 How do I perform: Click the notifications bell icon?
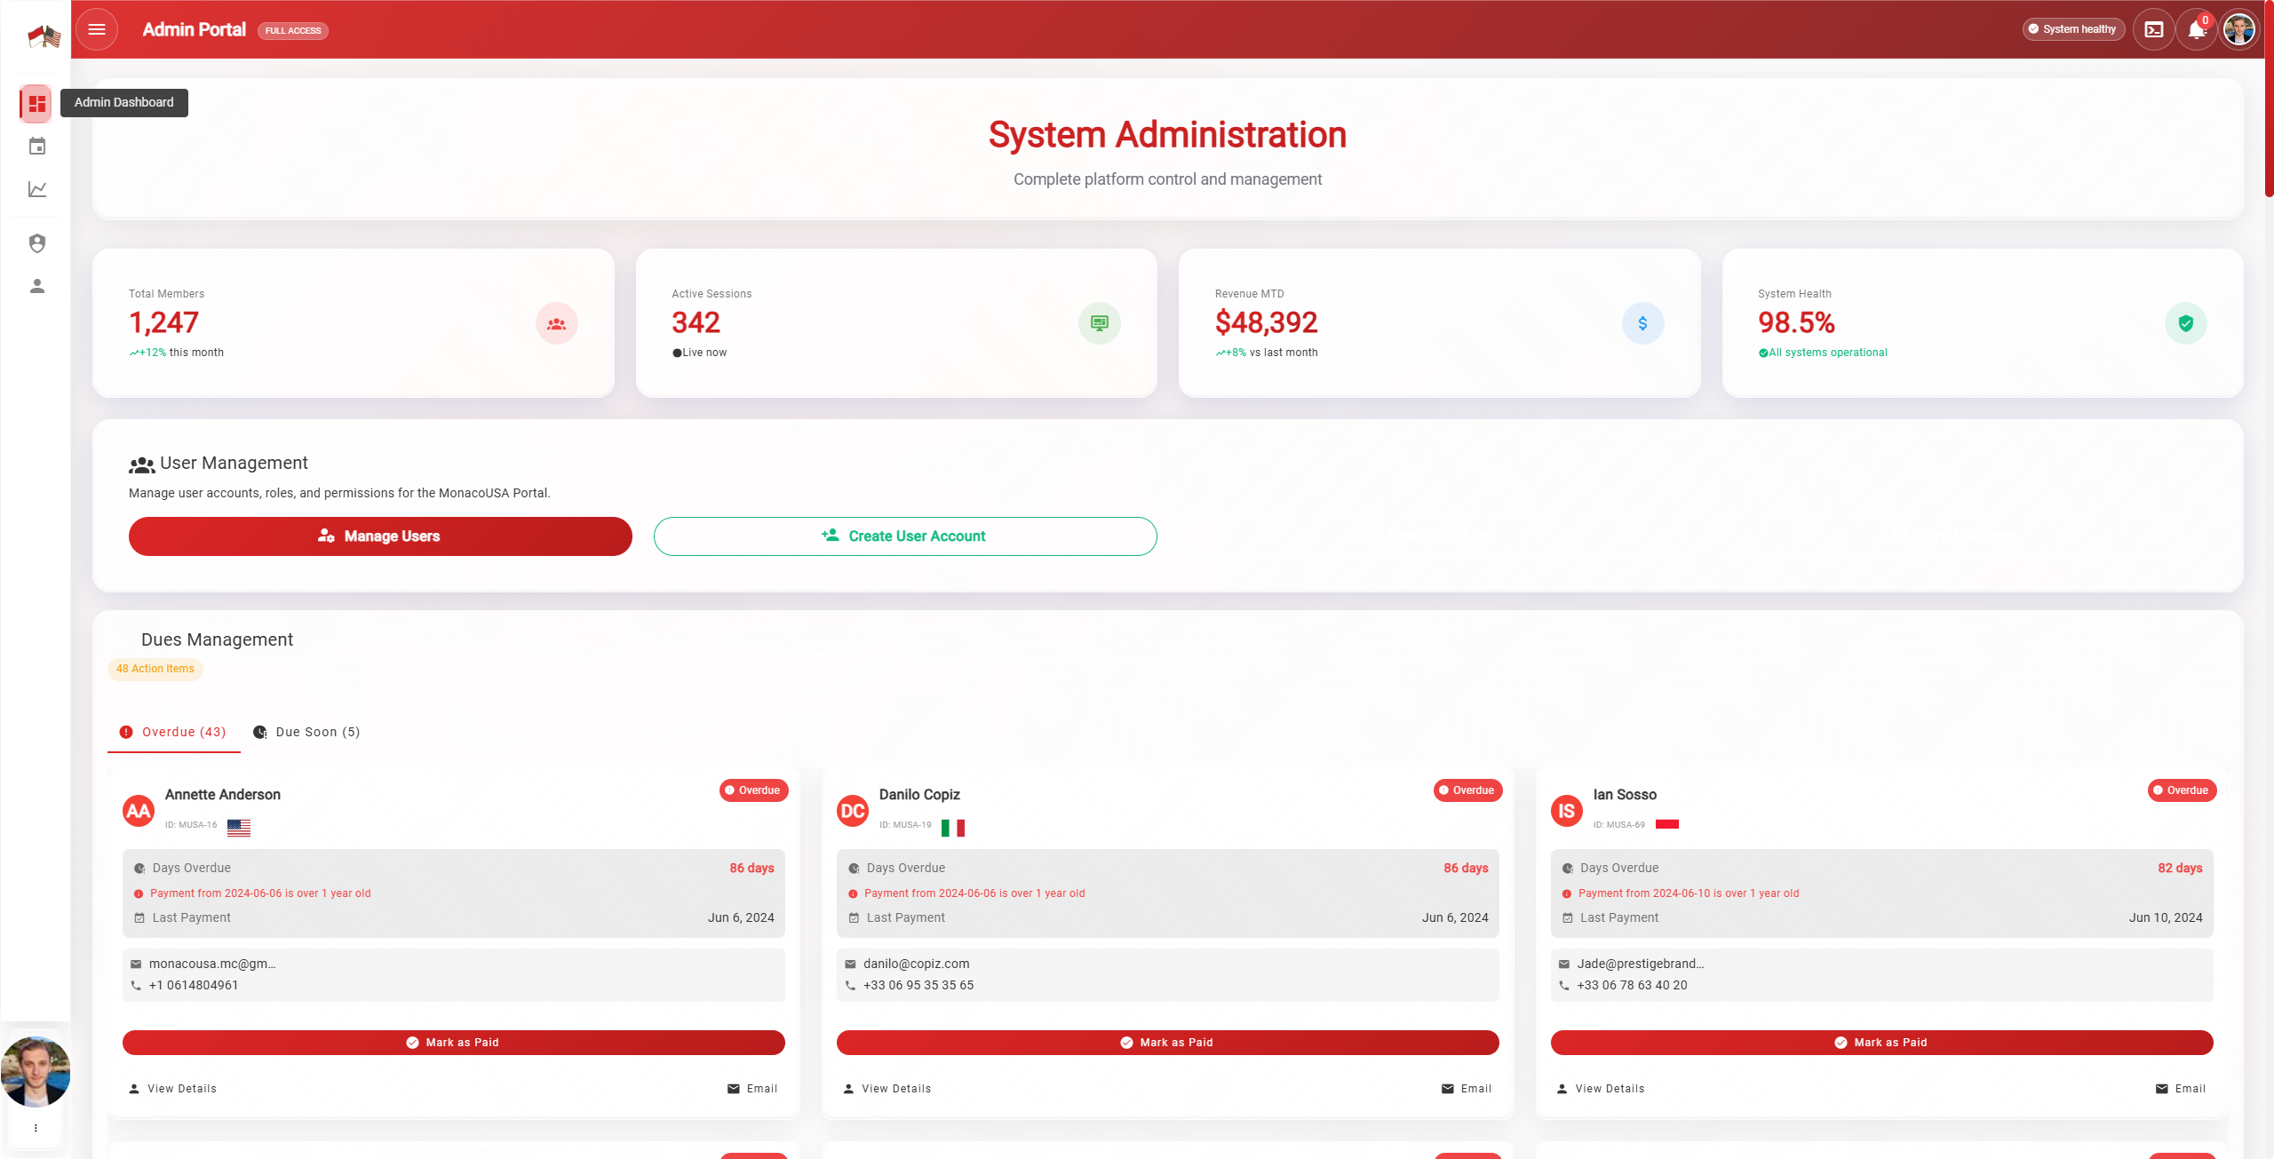click(x=2196, y=30)
